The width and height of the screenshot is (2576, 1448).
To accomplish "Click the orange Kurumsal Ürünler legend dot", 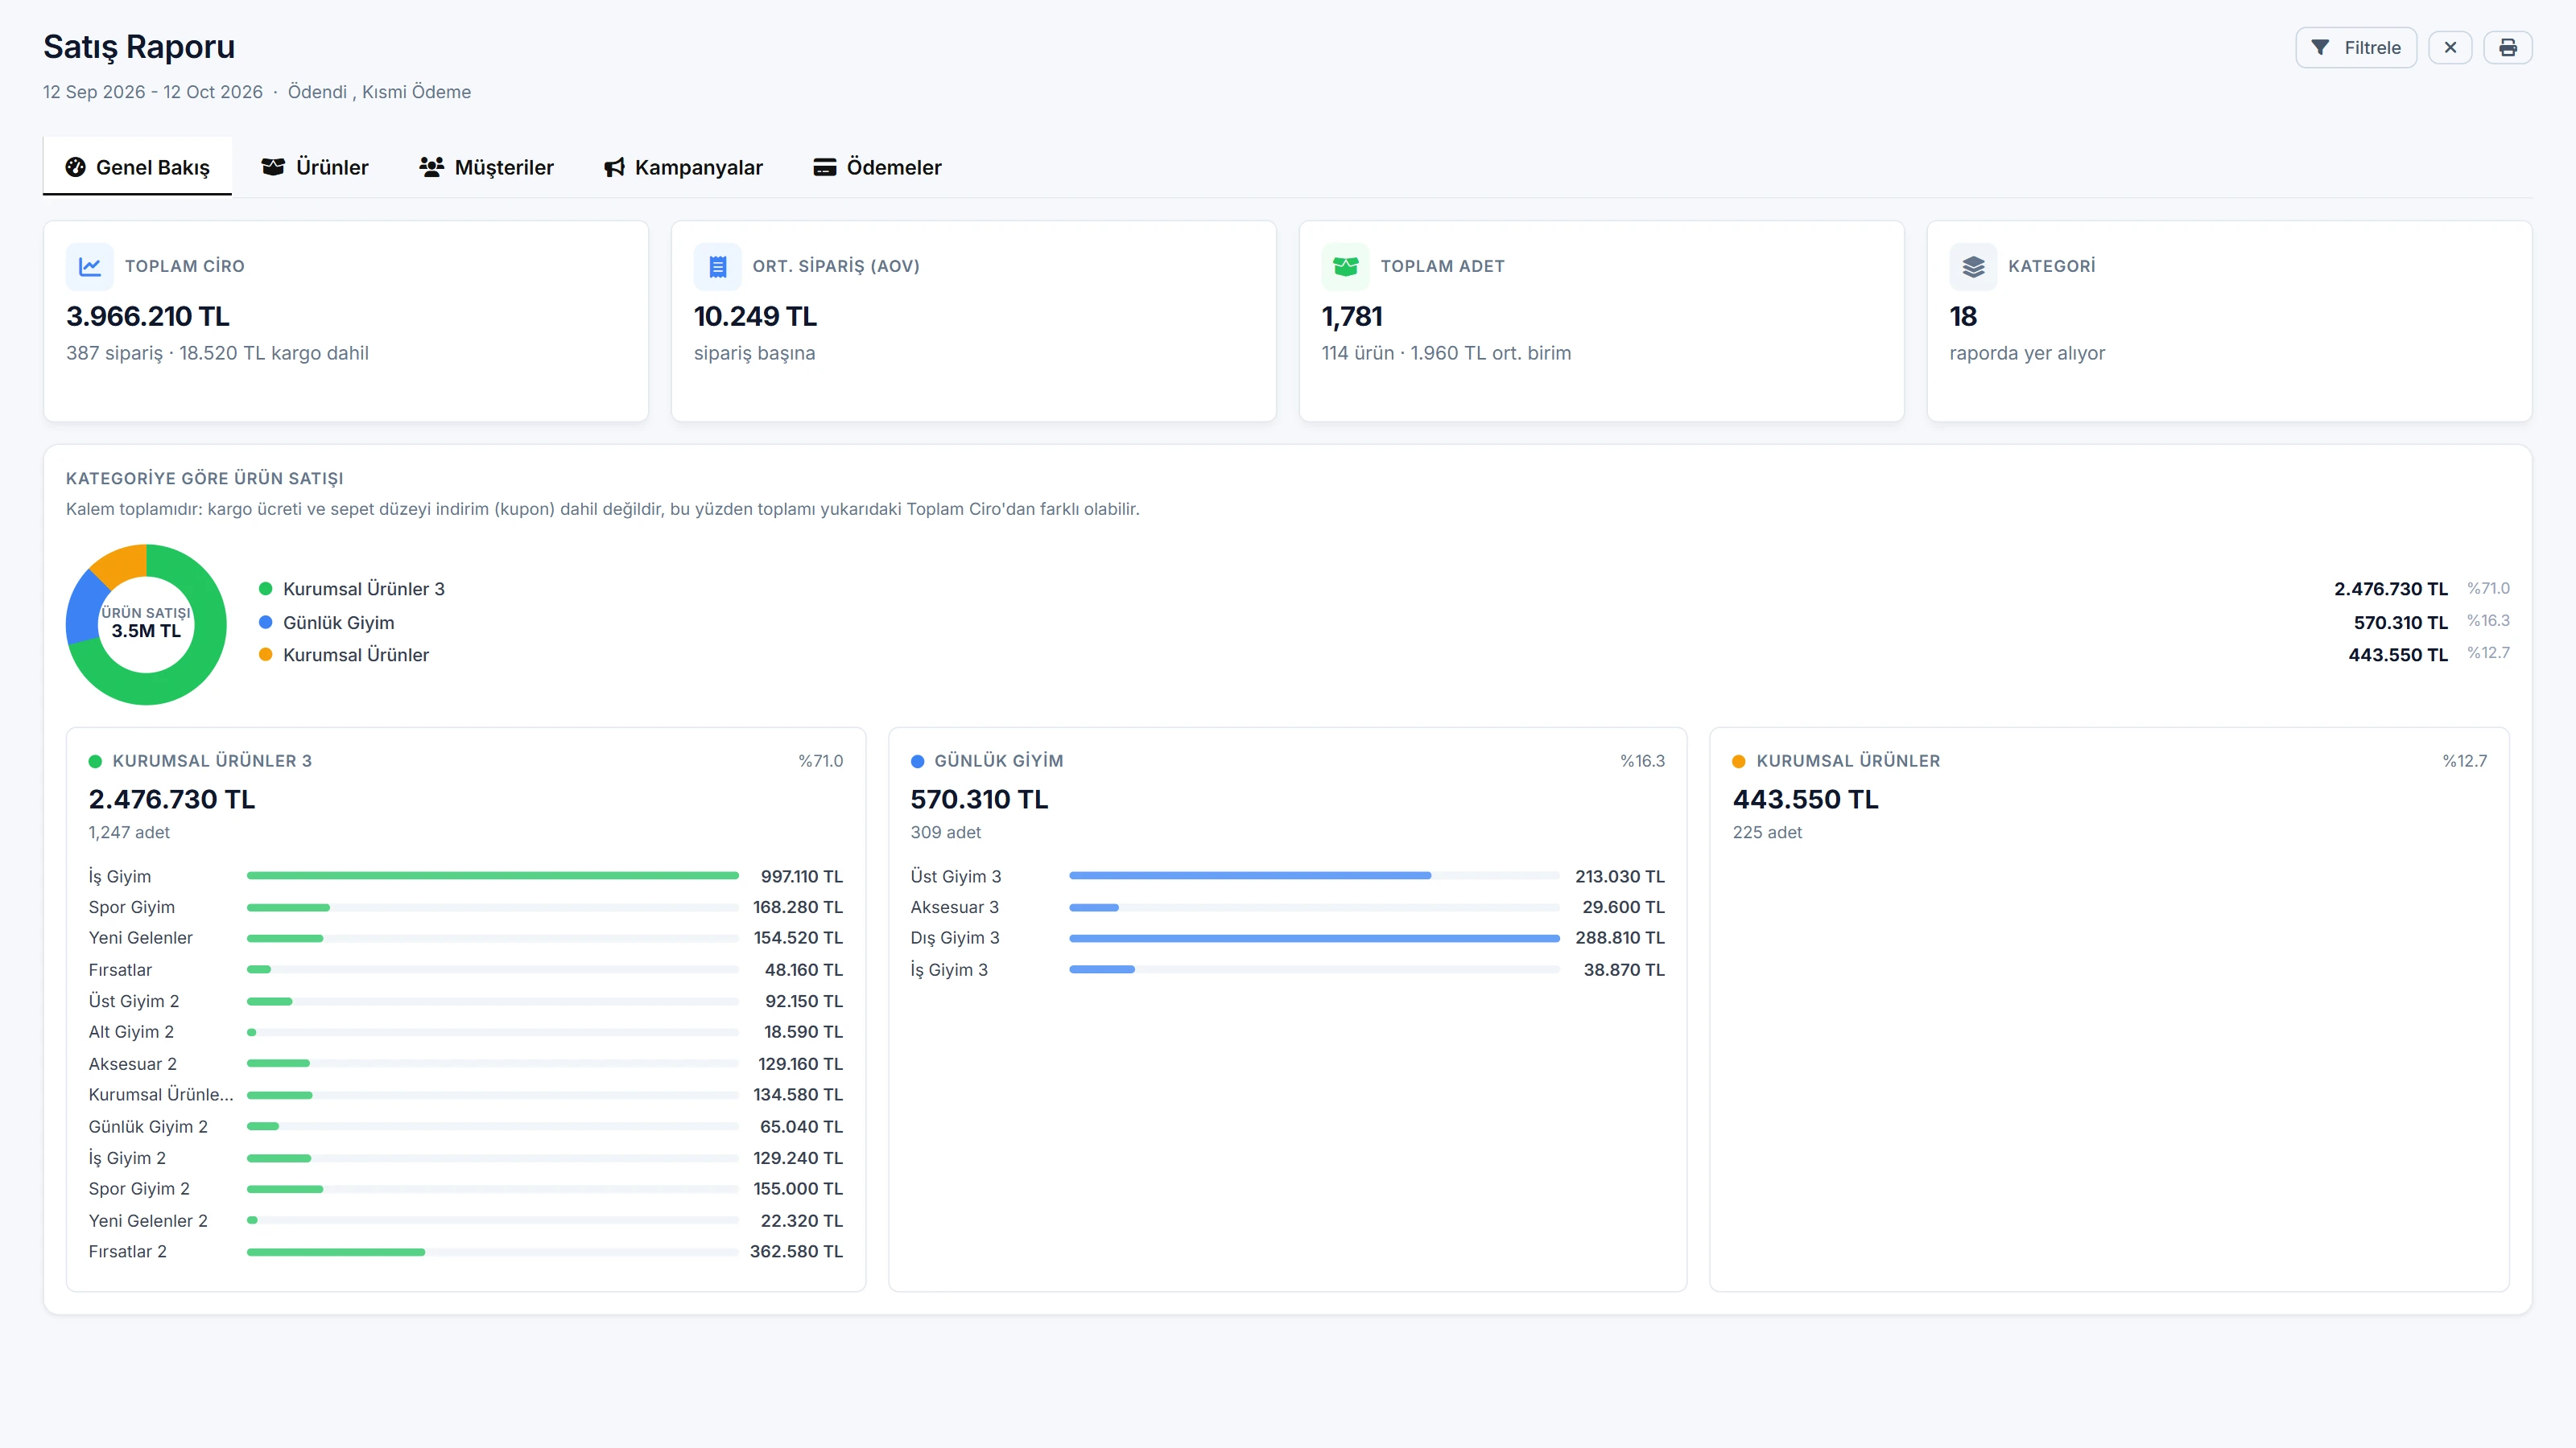I will point(266,655).
